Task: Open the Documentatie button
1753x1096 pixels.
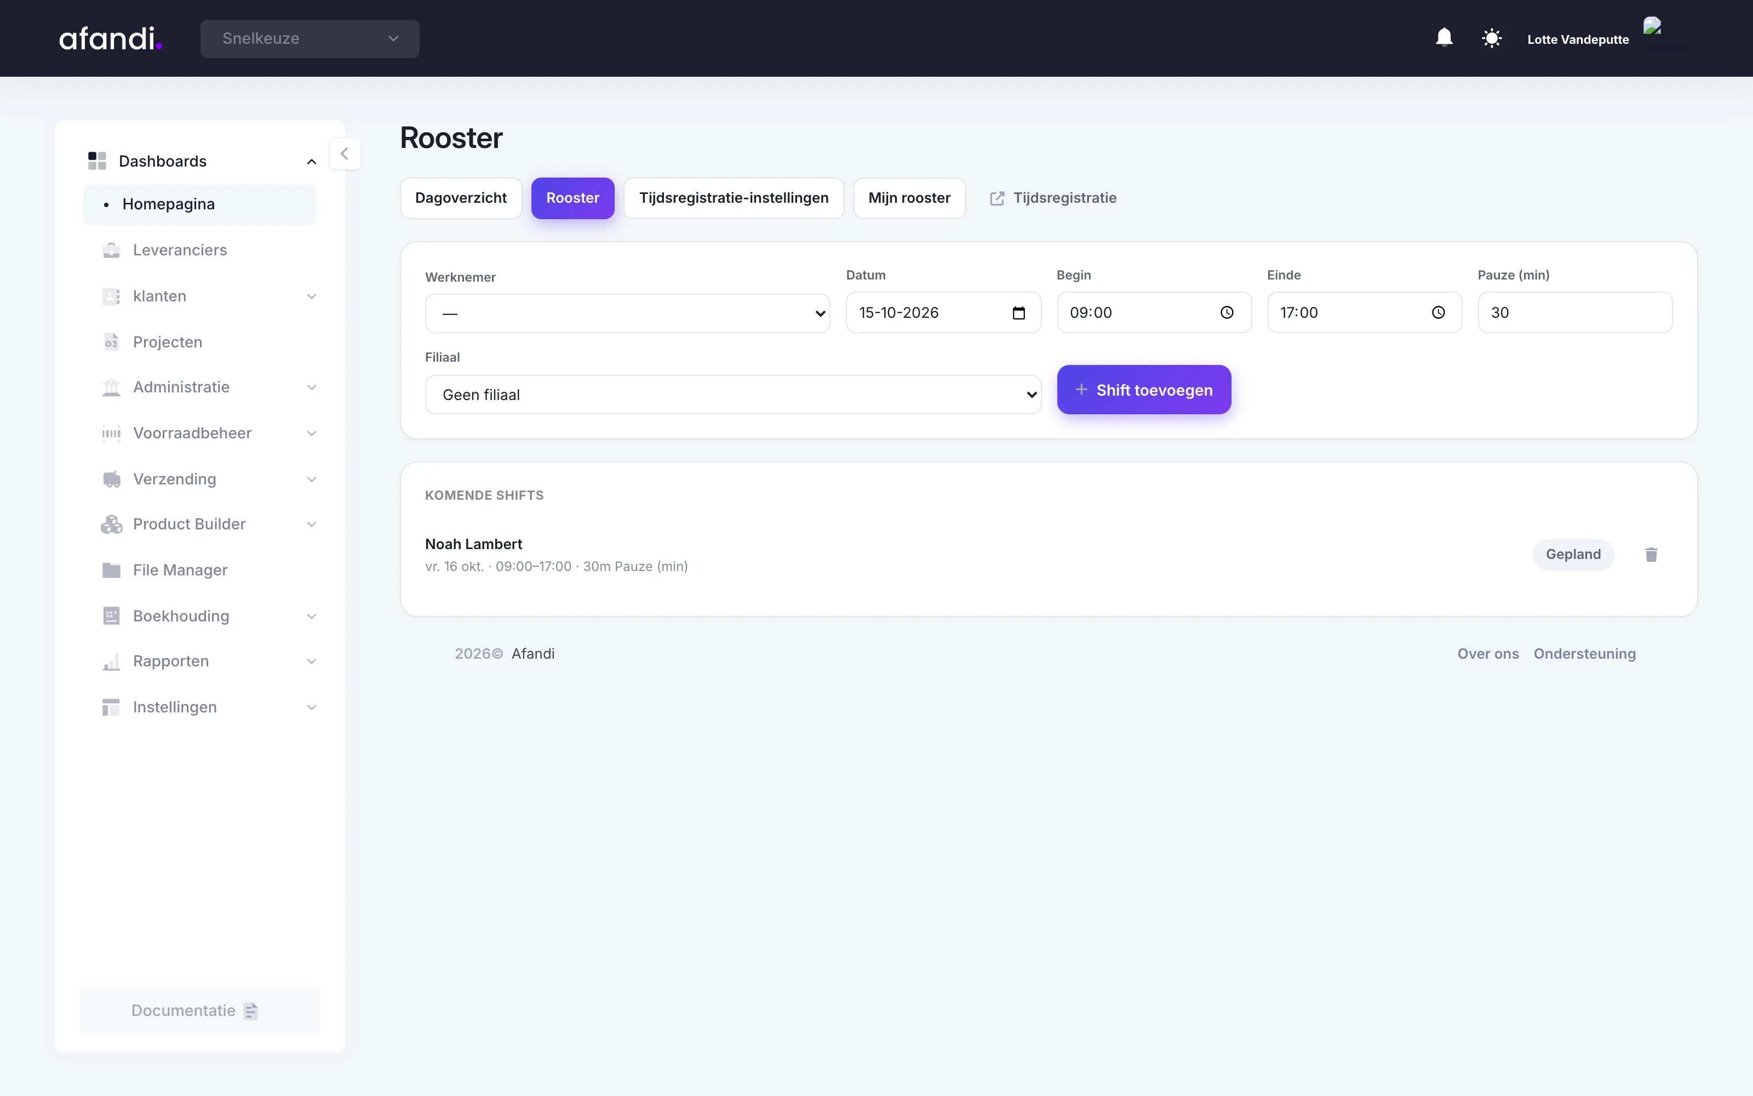Action: point(200,1011)
